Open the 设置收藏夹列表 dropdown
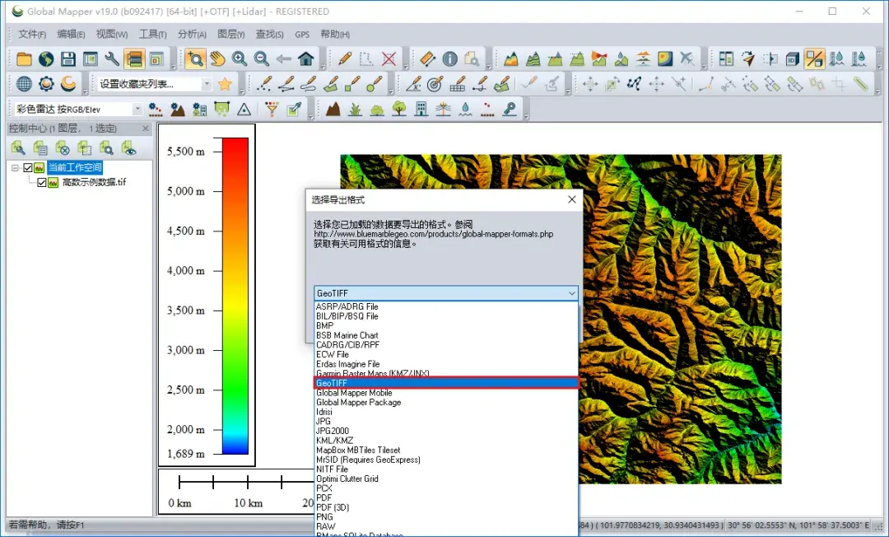The image size is (889, 537). click(205, 84)
